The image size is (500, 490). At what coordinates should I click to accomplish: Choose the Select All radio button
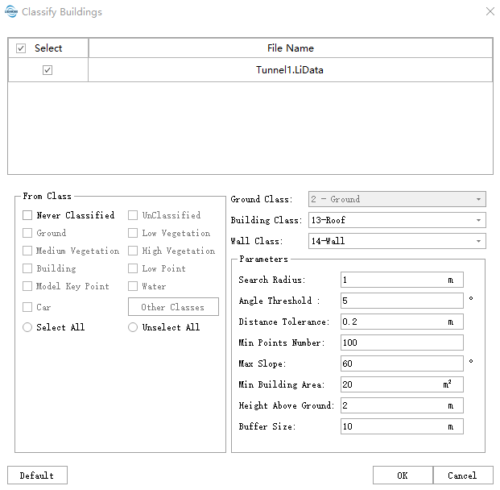[27, 327]
